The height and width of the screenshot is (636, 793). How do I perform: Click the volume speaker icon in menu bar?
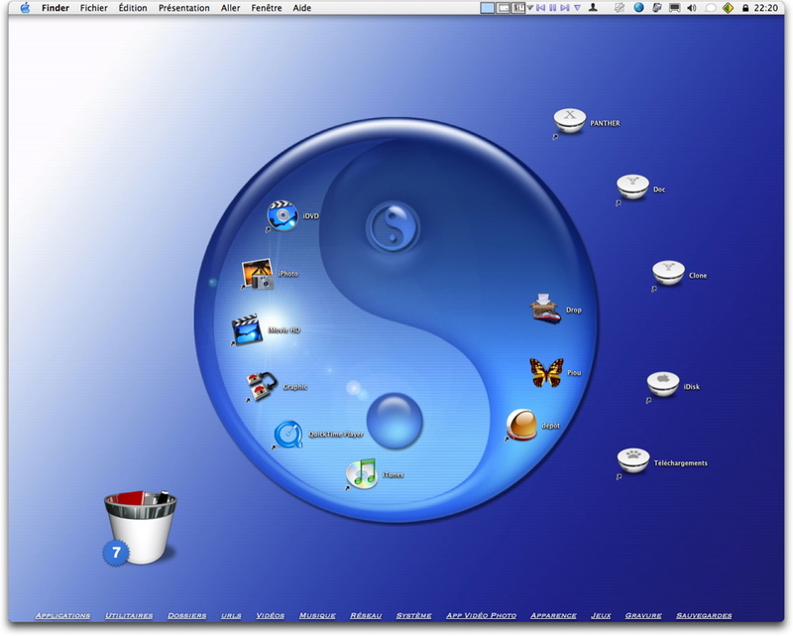point(691,8)
